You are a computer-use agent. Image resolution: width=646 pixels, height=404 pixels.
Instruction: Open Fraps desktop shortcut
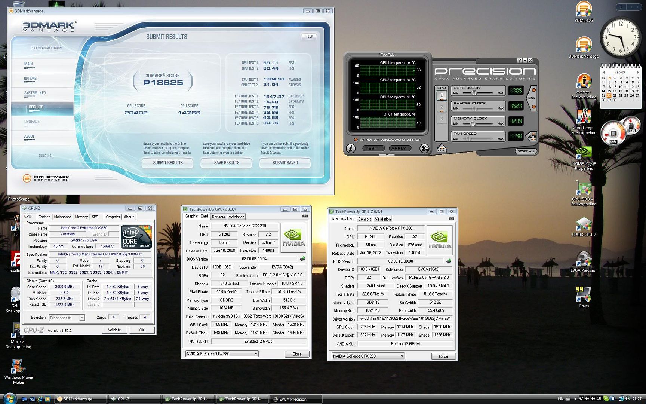point(584,297)
